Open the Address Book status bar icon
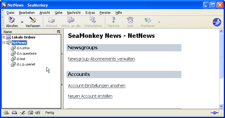This screenshot has width=225, height=118. (x=30, y=113)
